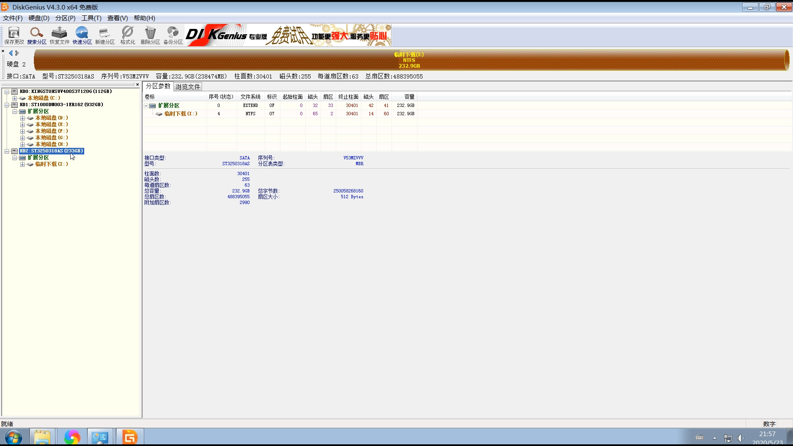Switch to the 浏览文件 tab
The height and width of the screenshot is (446, 793).
click(188, 87)
